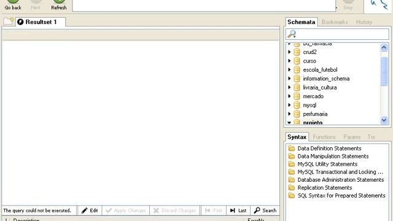This screenshot has height=221, width=393.
Task: Click folder icon beside MySQL Utility Statements
Action: [x=292, y=164]
